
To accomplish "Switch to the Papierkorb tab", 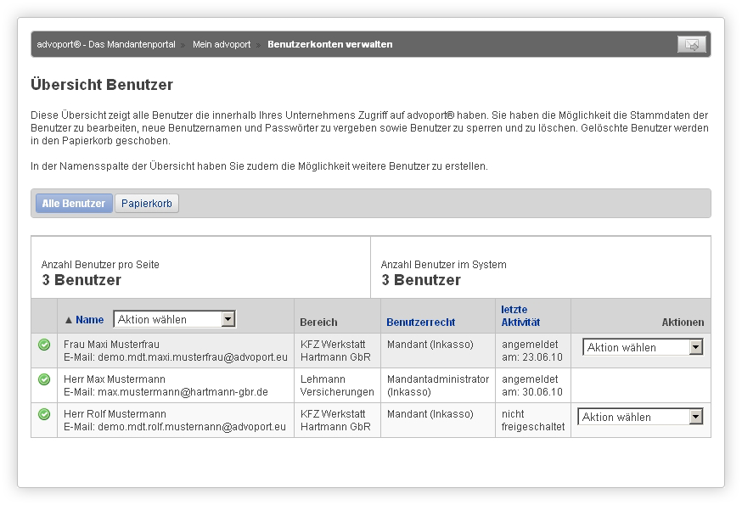I will tap(147, 204).
